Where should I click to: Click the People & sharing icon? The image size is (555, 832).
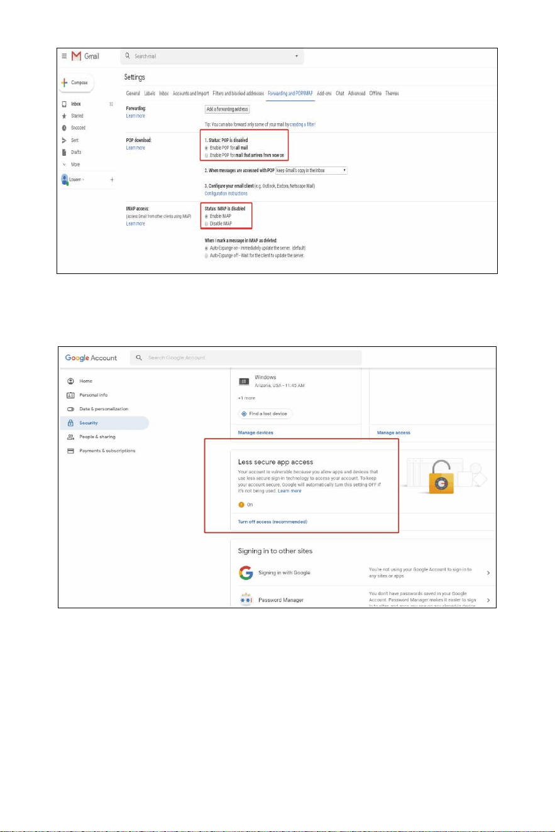click(x=70, y=437)
